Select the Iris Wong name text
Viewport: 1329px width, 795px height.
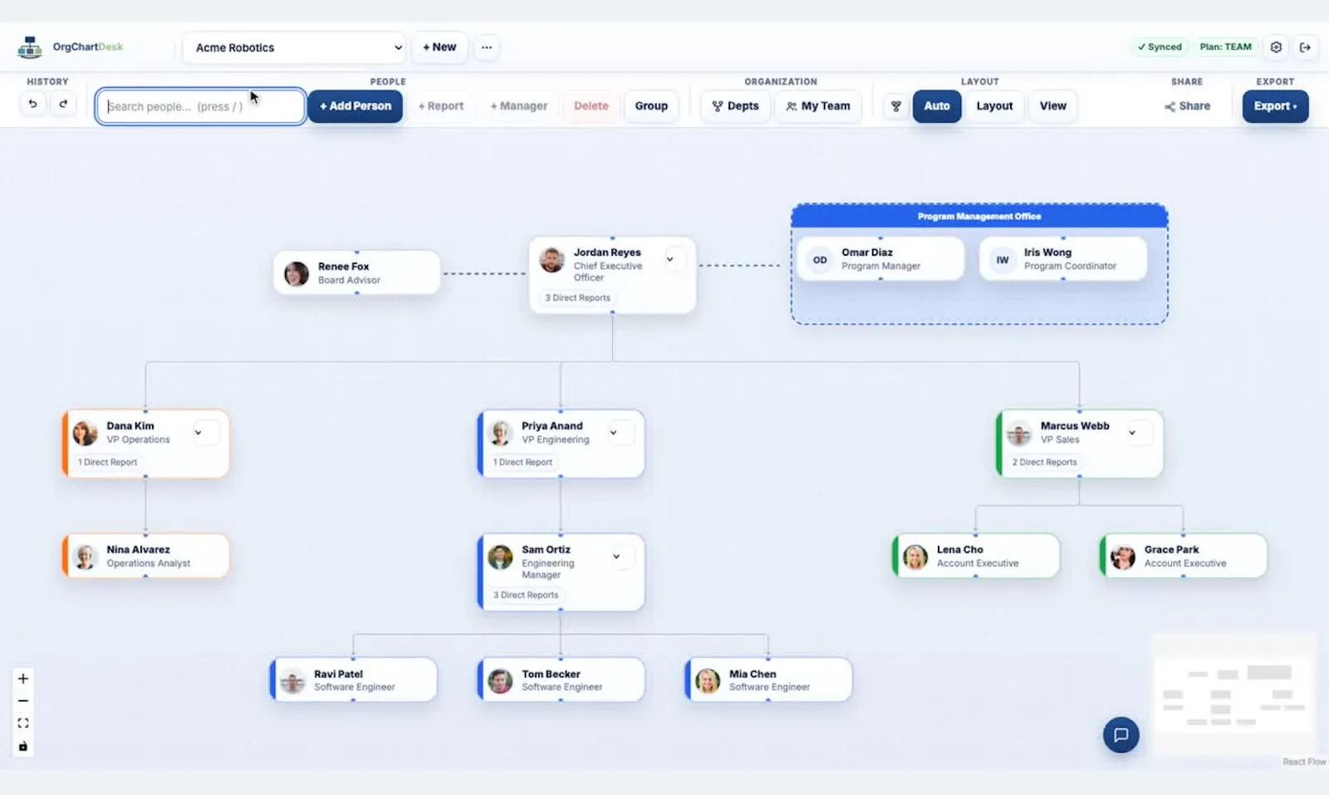[1047, 253]
